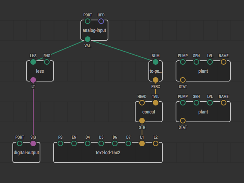Select the less node body

click(40, 71)
